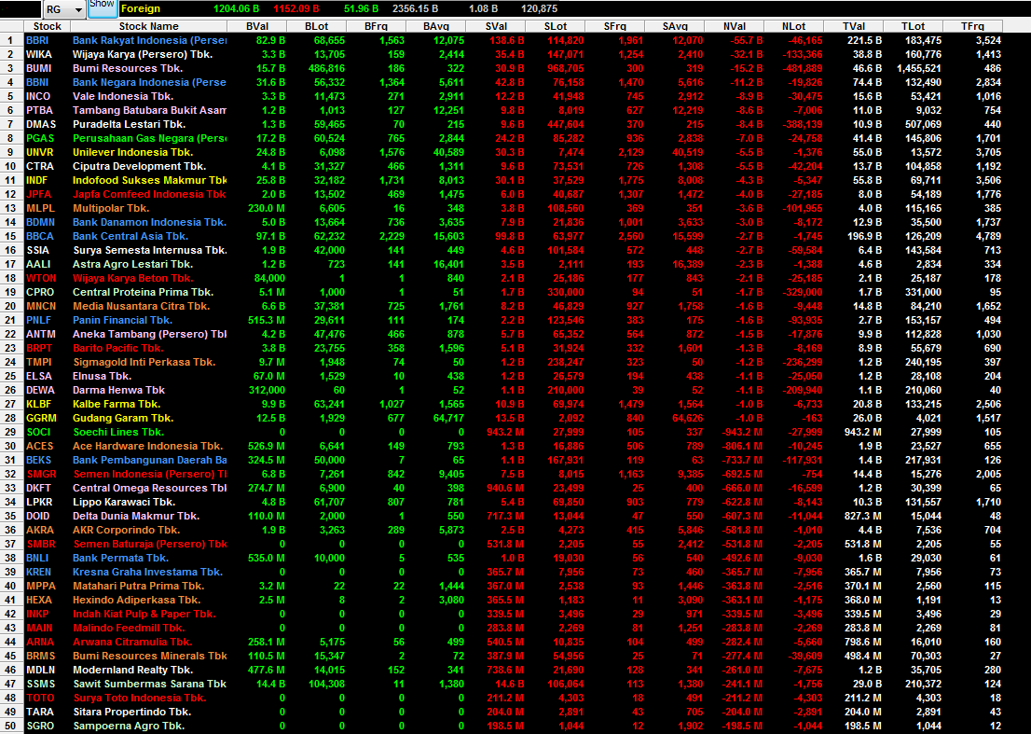1031x734 pixels.
Task: Click AKR Corporindo Tbk. name
Action: pos(126,530)
